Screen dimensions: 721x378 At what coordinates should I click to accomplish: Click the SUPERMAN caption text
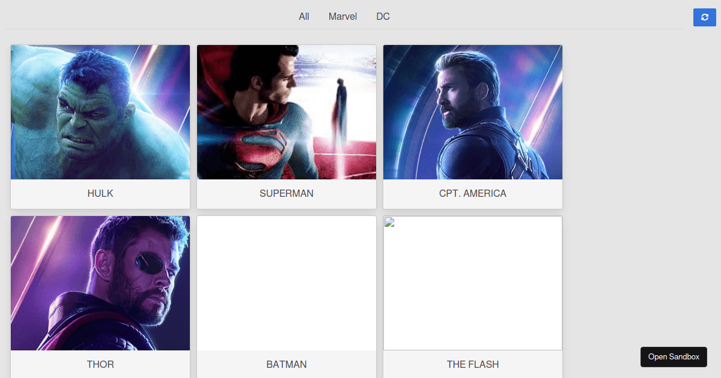pyautogui.click(x=287, y=194)
